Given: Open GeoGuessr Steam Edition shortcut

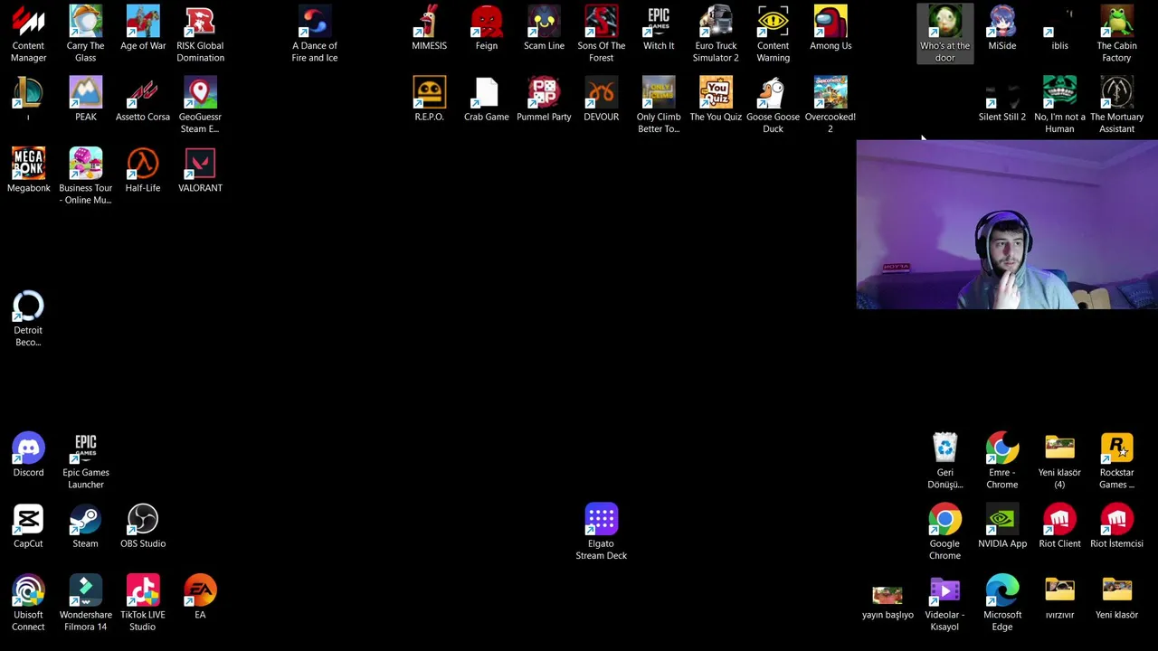Looking at the screenshot, I should point(200,105).
